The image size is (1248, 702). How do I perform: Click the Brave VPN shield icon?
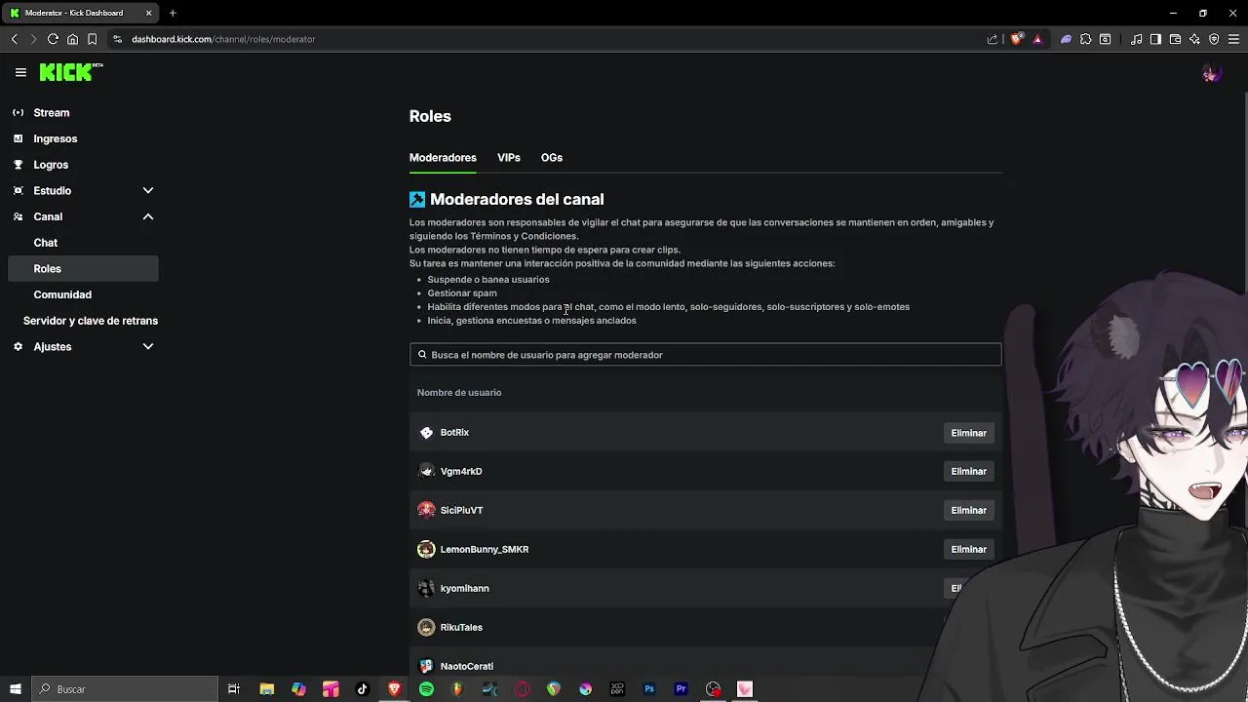(1214, 39)
